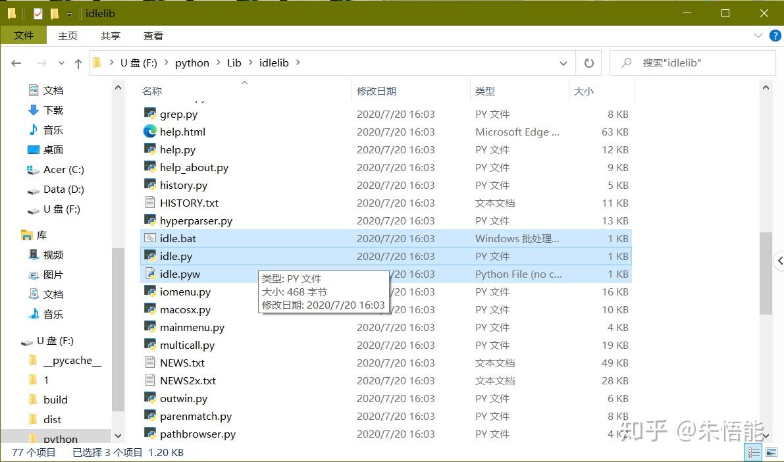Image resolution: width=784 pixels, height=462 pixels.
Task: Open the address bar history dropdown
Action: tap(563, 63)
